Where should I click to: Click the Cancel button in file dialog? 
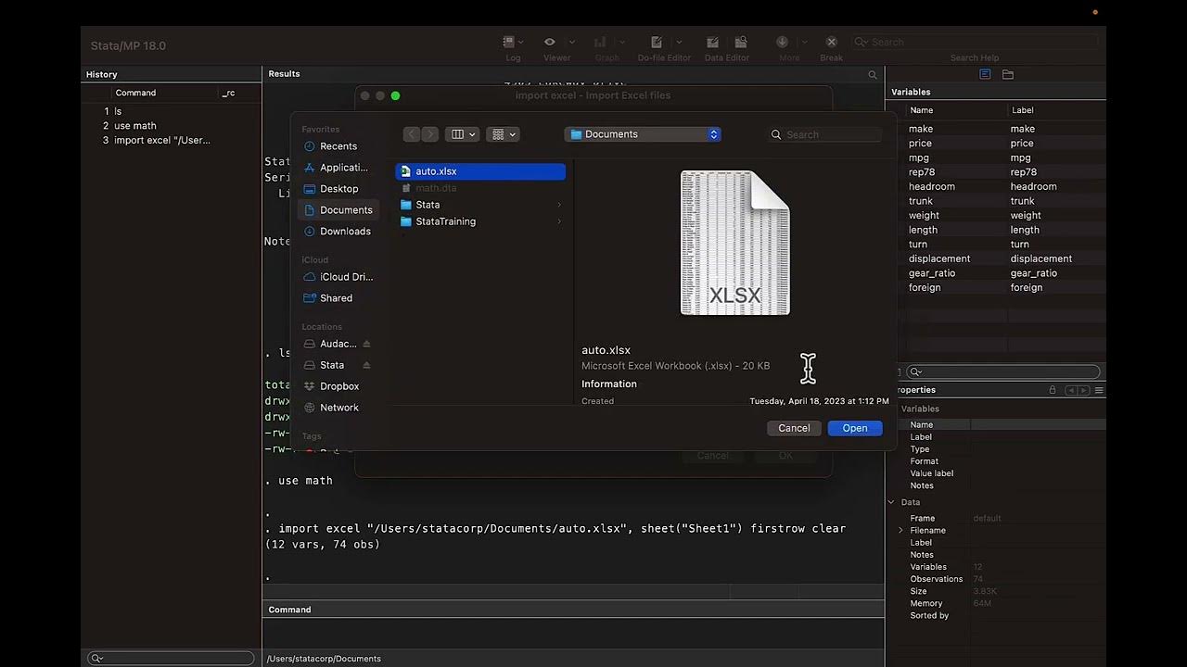click(794, 428)
